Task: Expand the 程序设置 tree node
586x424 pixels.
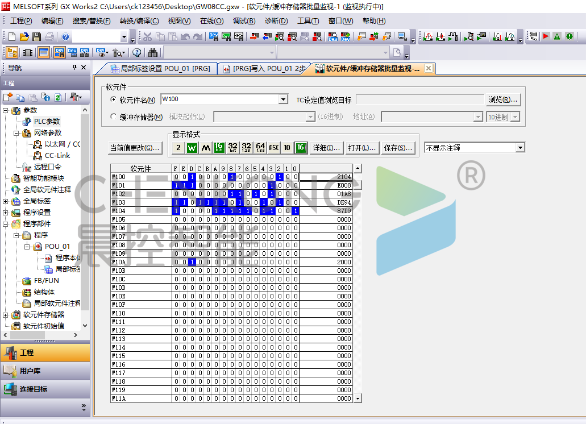Action: coord(6,213)
